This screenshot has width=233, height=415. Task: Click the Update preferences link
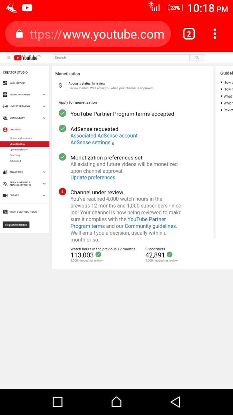[x=93, y=178]
